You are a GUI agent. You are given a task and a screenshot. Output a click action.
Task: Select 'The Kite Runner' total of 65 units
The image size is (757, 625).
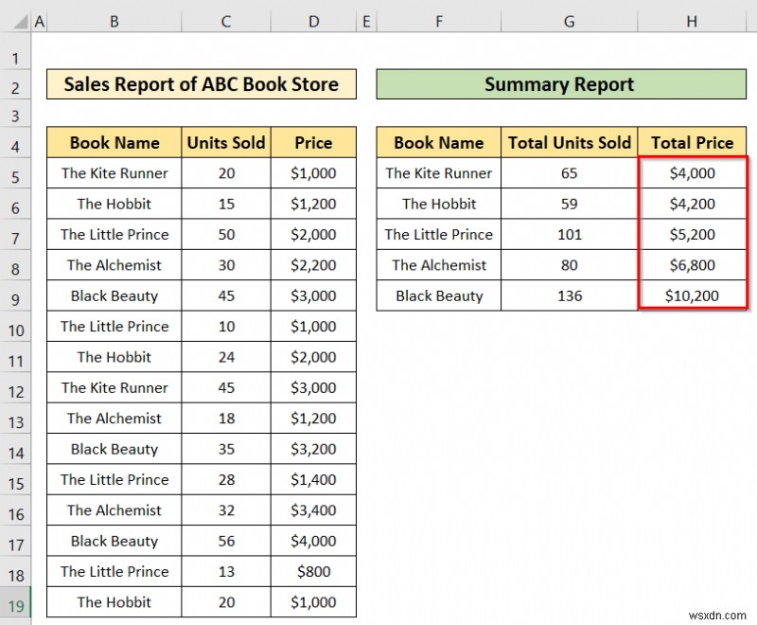[x=569, y=173]
